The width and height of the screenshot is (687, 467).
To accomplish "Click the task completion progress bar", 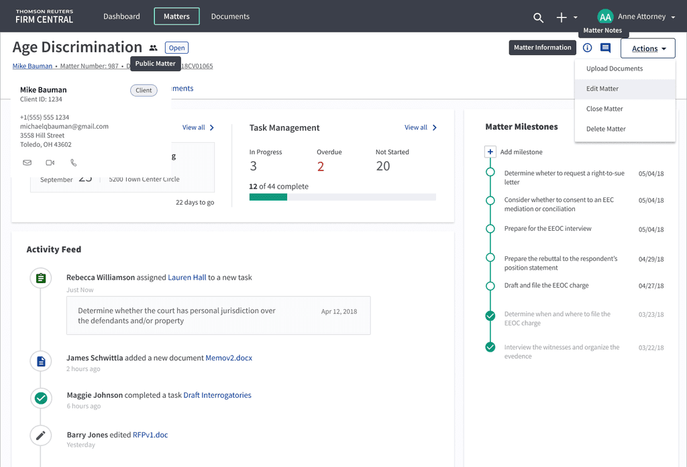I will click(343, 197).
